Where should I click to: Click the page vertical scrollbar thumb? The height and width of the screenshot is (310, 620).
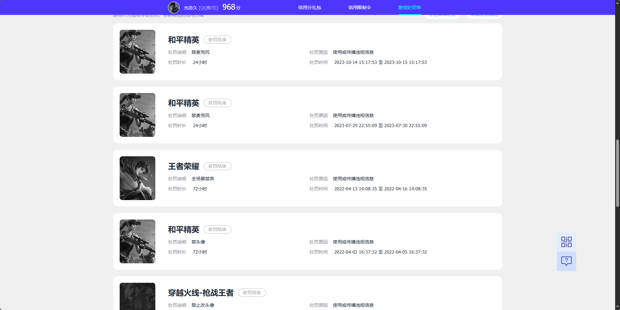point(617,173)
